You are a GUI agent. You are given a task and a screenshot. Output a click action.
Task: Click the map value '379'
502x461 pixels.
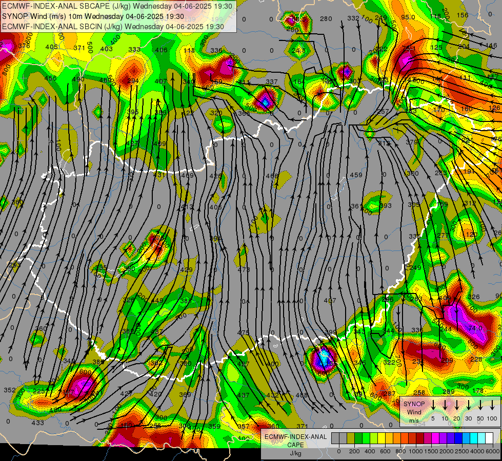click(x=412, y=142)
